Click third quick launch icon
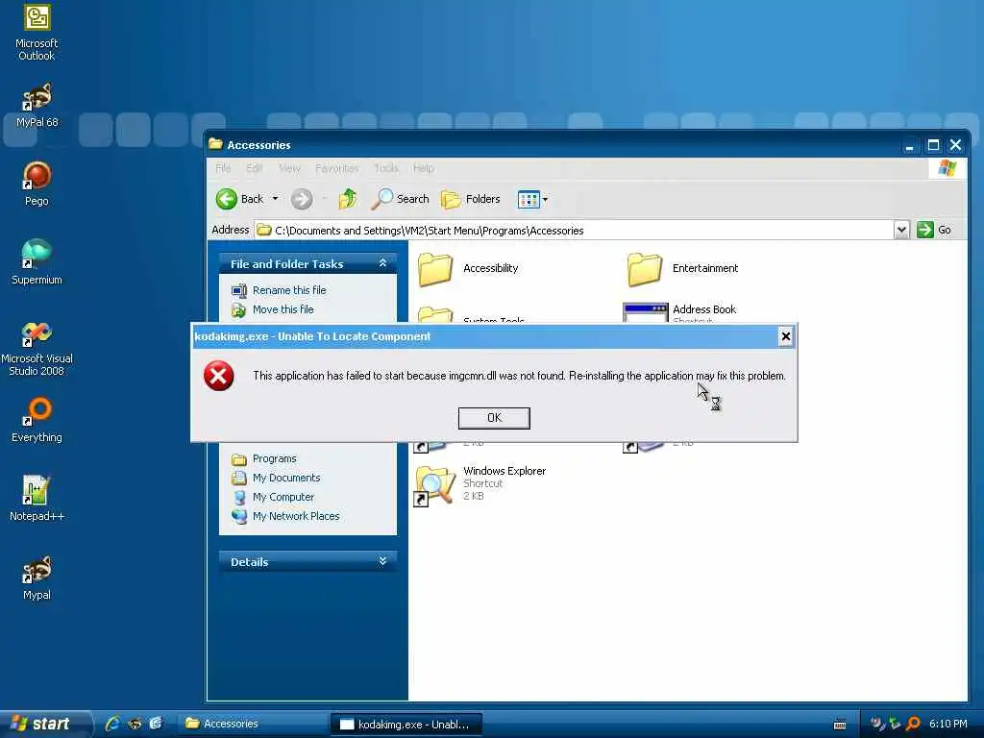The image size is (984, 738). click(156, 724)
